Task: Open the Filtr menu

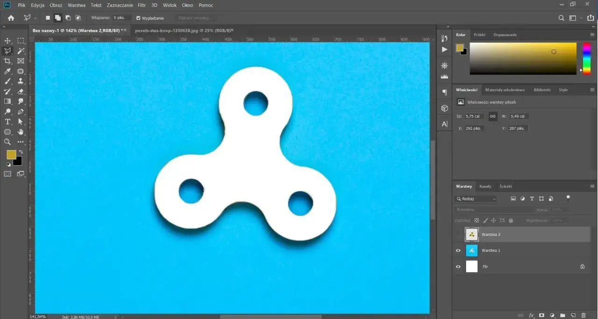Action: pyautogui.click(x=142, y=5)
